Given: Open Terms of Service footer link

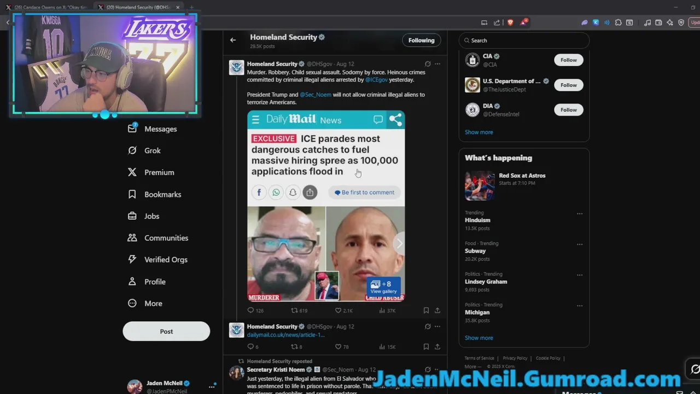Looking at the screenshot, I should 479,358.
